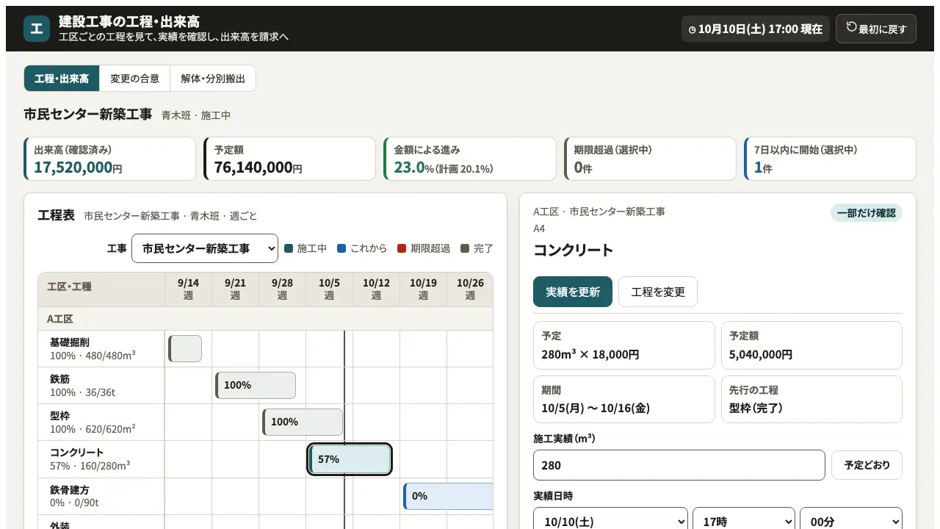
Task: Click the 10月10日(土) 17:00 現在 timestamp
Action: pyautogui.click(x=756, y=29)
